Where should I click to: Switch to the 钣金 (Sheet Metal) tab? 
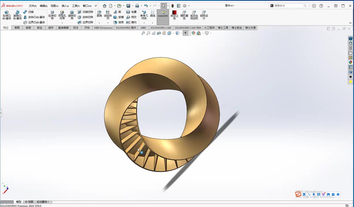[x=39, y=28]
